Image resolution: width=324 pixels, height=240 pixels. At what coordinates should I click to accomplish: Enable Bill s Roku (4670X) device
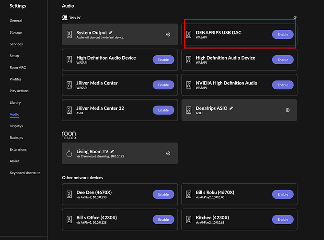coord(283,194)
